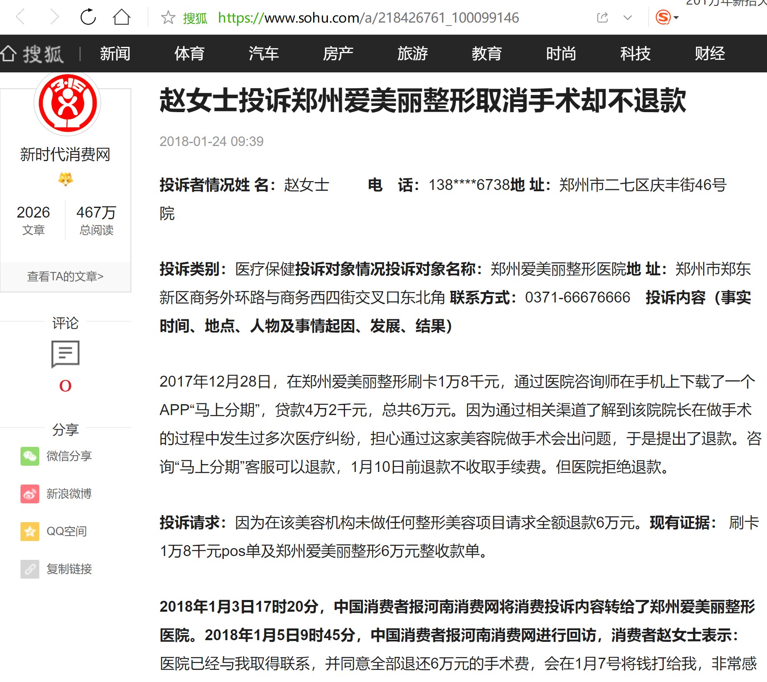This screenshot has height=682, width=767.
Task: Click the WeChat share icon
Action: 30,456
